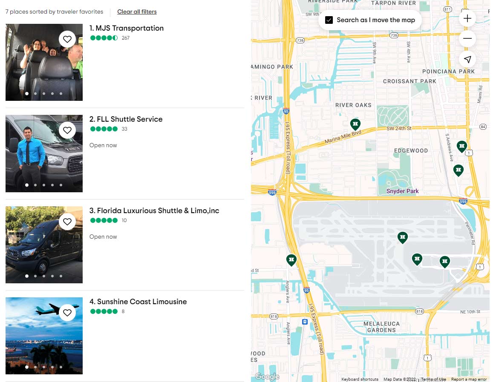Select map pin west of I-95 near Anglers Ave

(291, 260)
